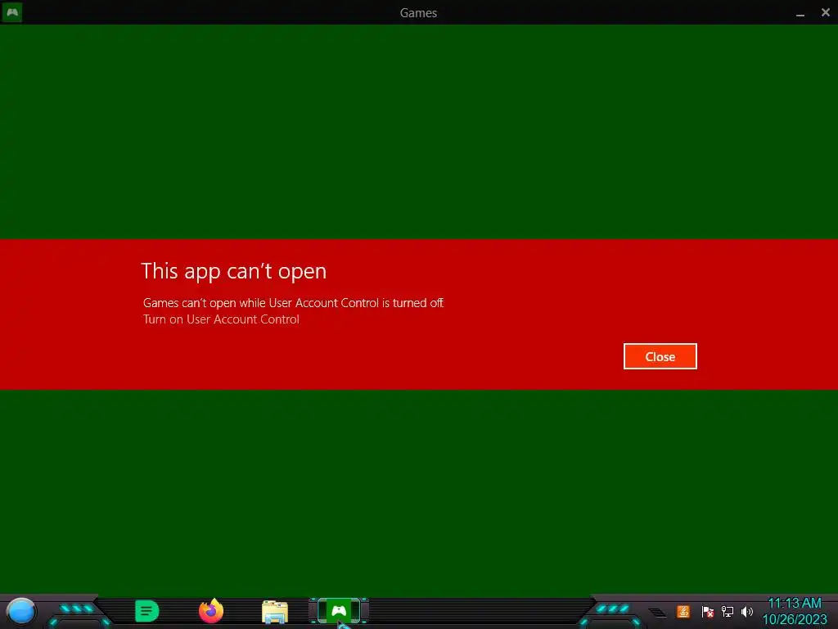The height and width of the screenshot is (629, 838).
Task: Click the User Account Control turned off message
Action: (x=294, y=303)
